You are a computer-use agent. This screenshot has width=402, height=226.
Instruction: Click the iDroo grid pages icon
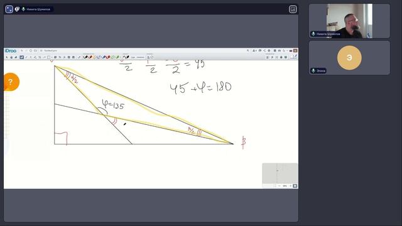point(275,50)
